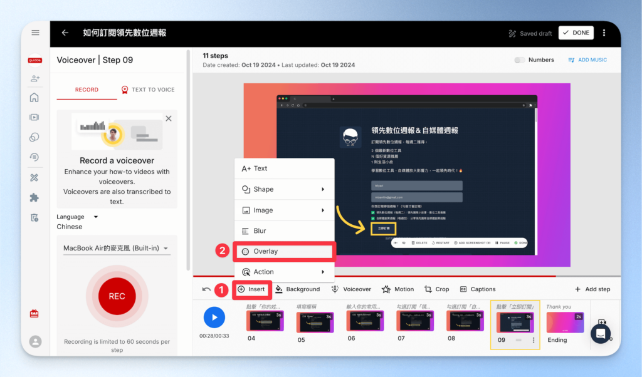This screenshot has height=377, width=642.
Task: Select step 07 thumbnail
Action: (x=415, y=321)
